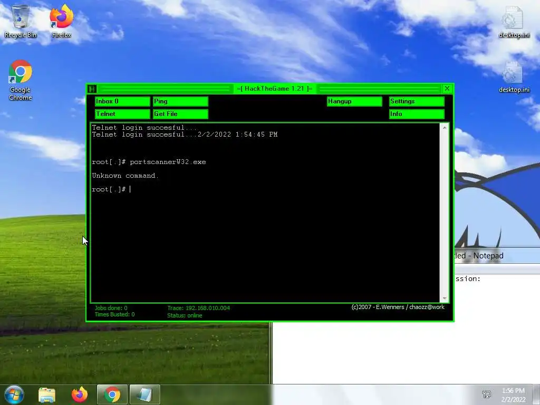Image resolution: width=540 pixels, height=405 pixels.
Task: Click the Get File button
Action: [180, 114]
